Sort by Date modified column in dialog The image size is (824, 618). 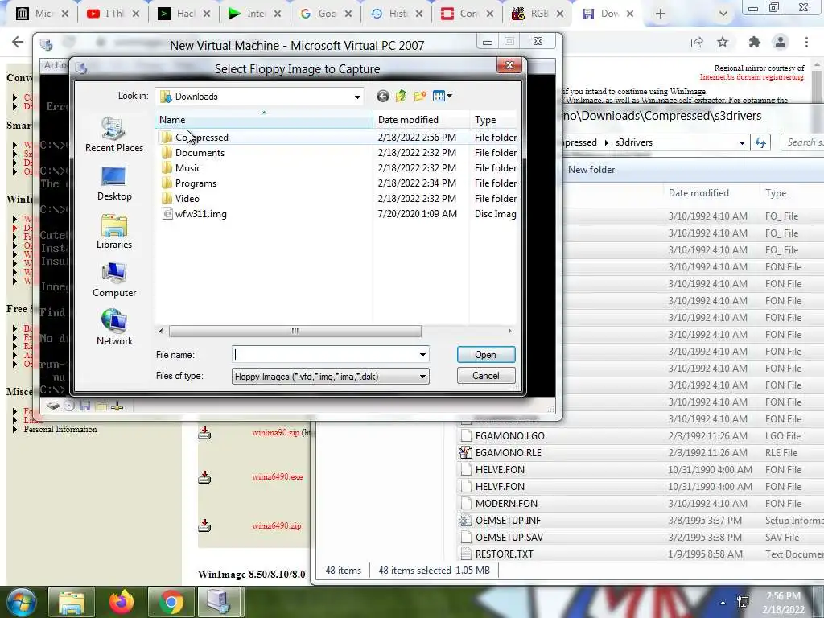point(421,120)
